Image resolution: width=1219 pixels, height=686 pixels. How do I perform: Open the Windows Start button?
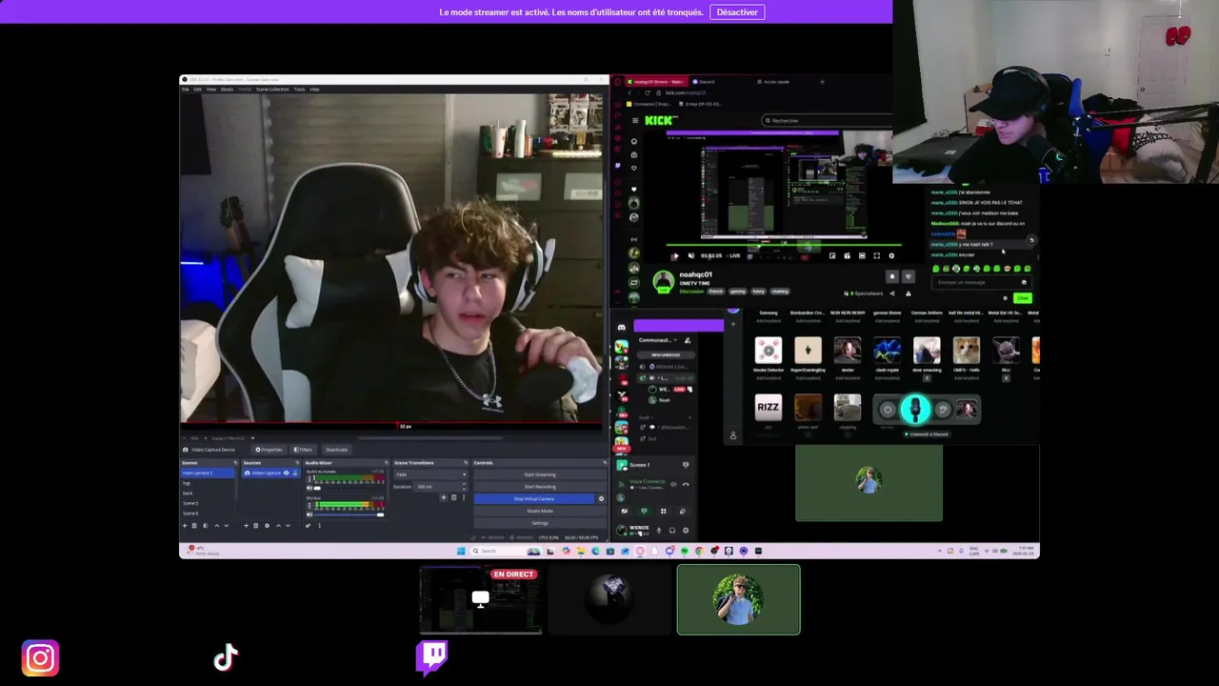click(x=461, y=551)
